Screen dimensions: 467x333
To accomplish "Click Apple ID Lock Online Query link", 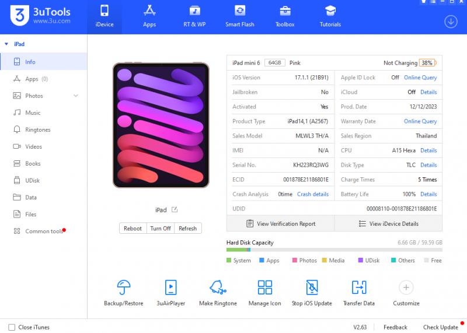I will pos(420,78).
